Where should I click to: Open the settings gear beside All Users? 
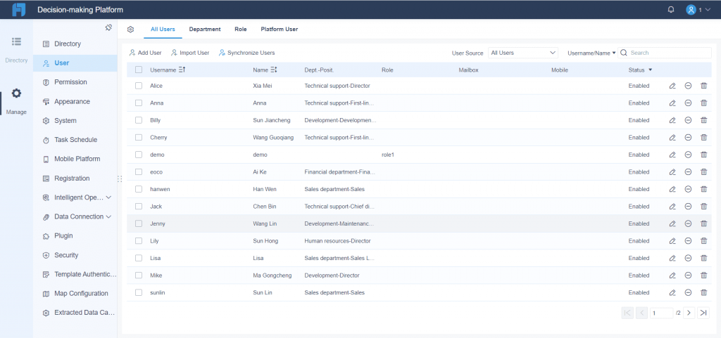click(130, 30)
